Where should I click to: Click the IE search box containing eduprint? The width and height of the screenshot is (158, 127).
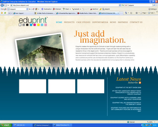click(x=140, y=5)
